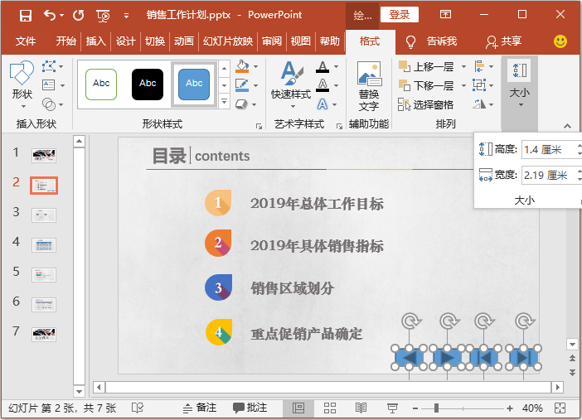Open the Shapes gallery

(22, 85)
